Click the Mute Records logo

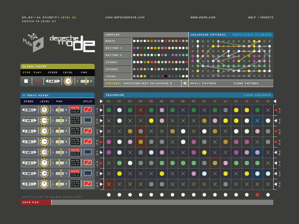coord(33,43)
